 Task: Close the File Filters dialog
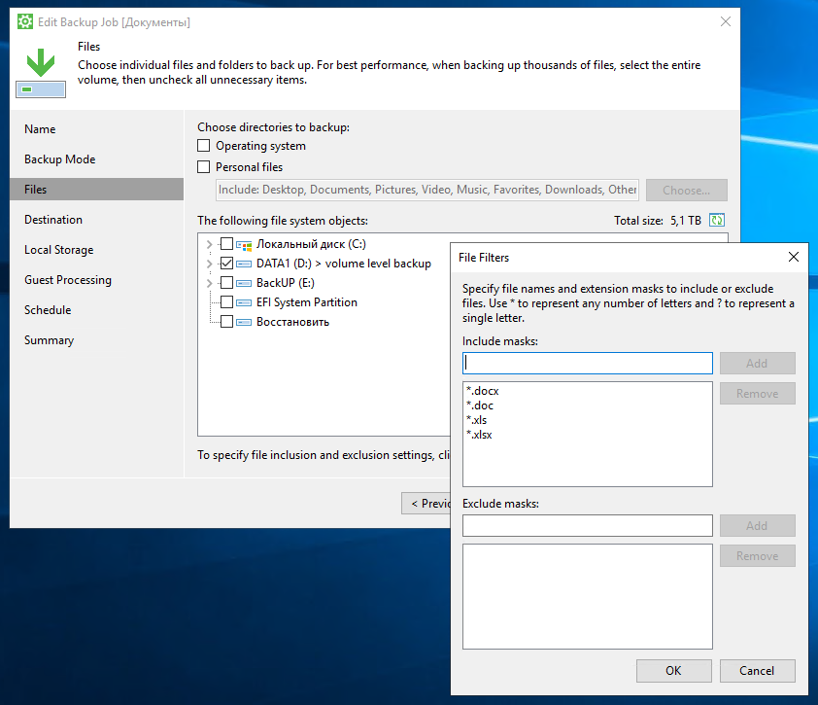[794, 257]
